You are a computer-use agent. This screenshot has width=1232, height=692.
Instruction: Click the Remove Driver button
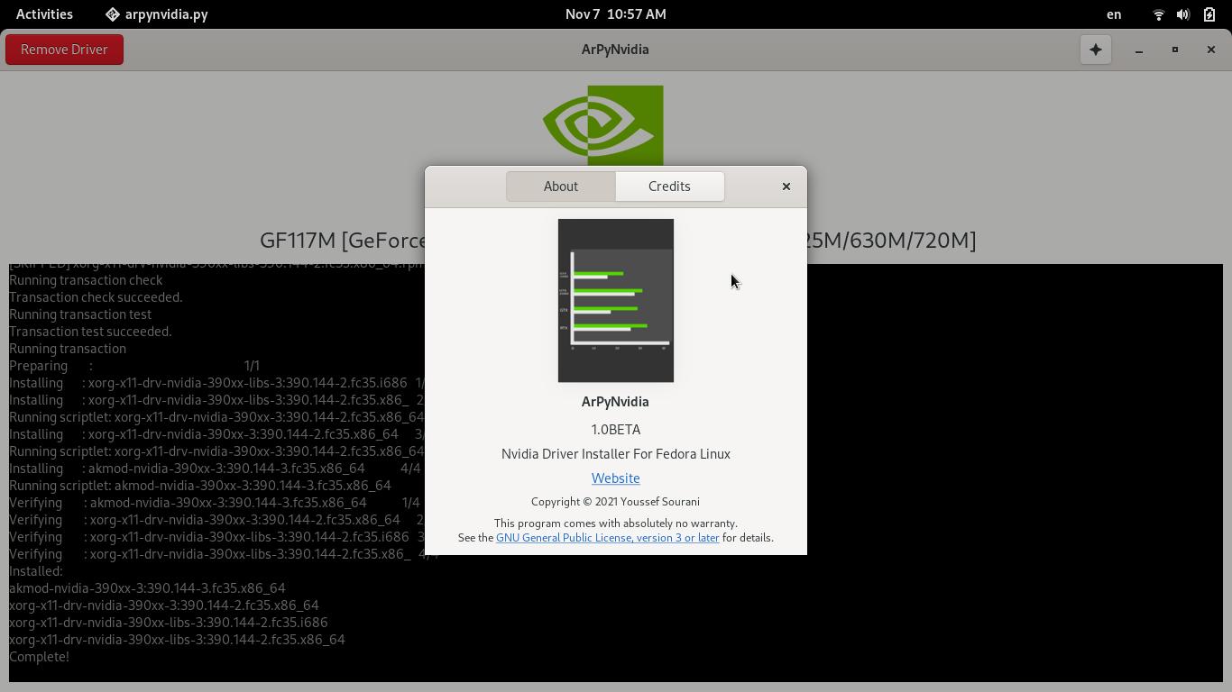click(64, 50)
